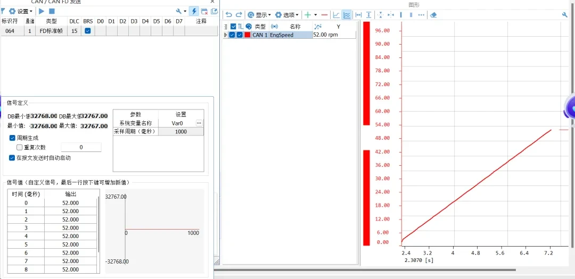Toggle the first checkbox of EngSpeed row

232,35
